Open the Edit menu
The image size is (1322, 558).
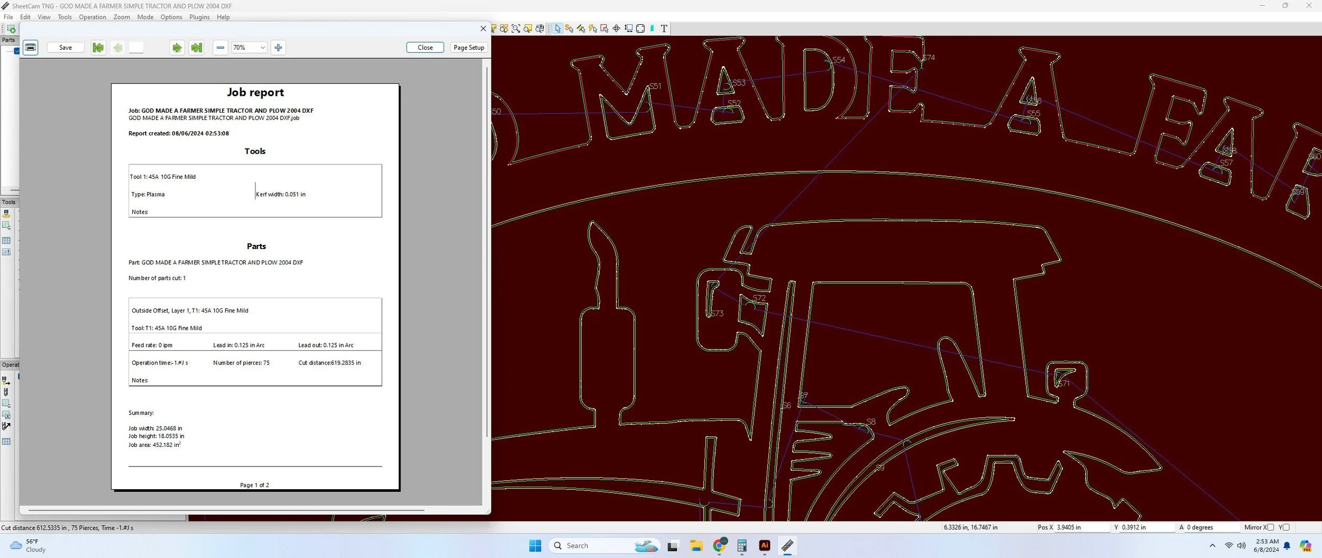click(25, 17)
